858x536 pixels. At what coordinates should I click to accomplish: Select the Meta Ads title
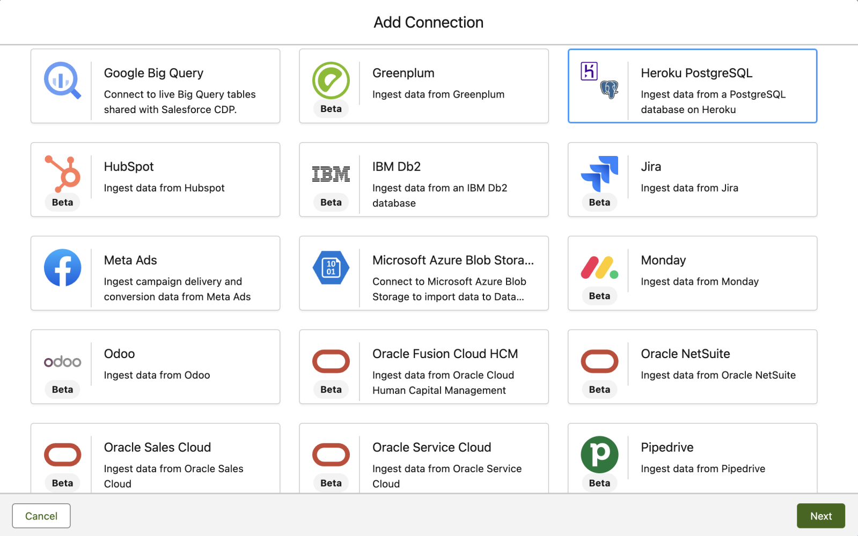point(130,260)
